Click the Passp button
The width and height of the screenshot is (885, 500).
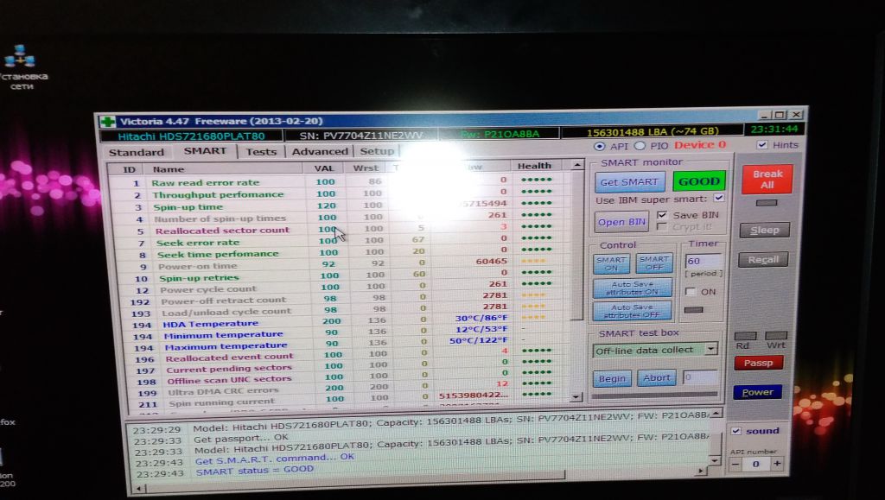759,363
